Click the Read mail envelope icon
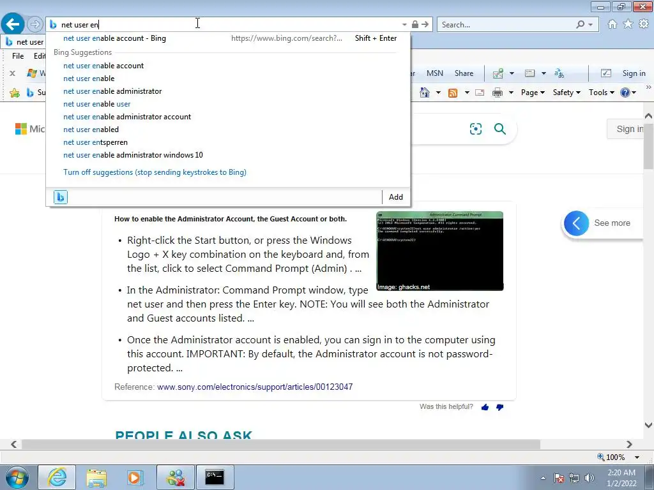The image size is (654, 490). click(480, 93)
